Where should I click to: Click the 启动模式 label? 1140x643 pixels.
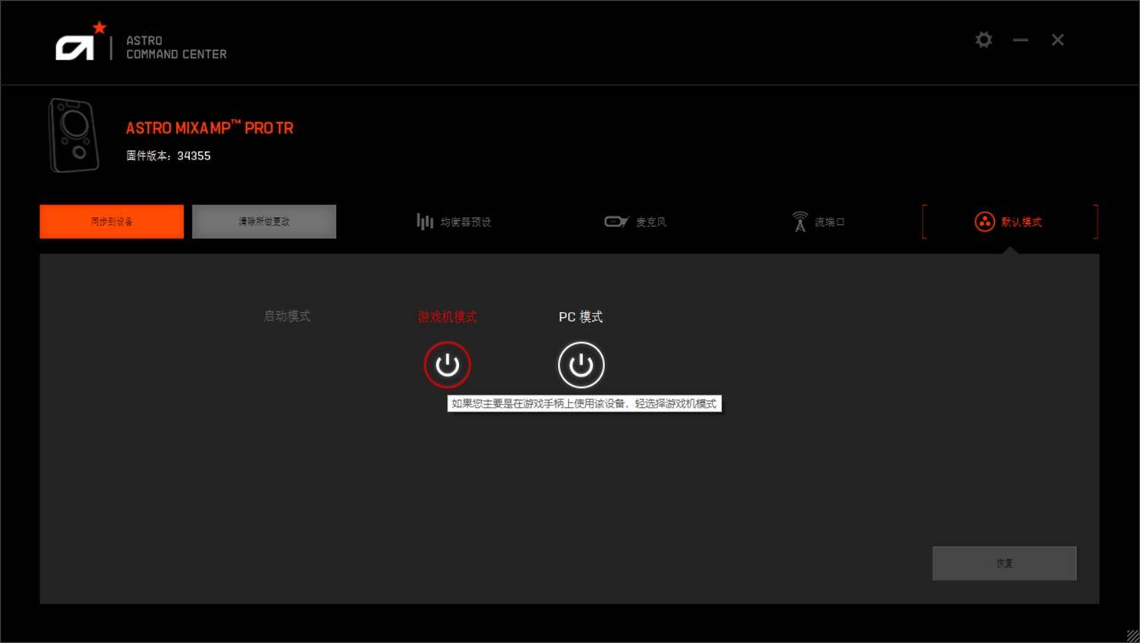click(287, 316)
